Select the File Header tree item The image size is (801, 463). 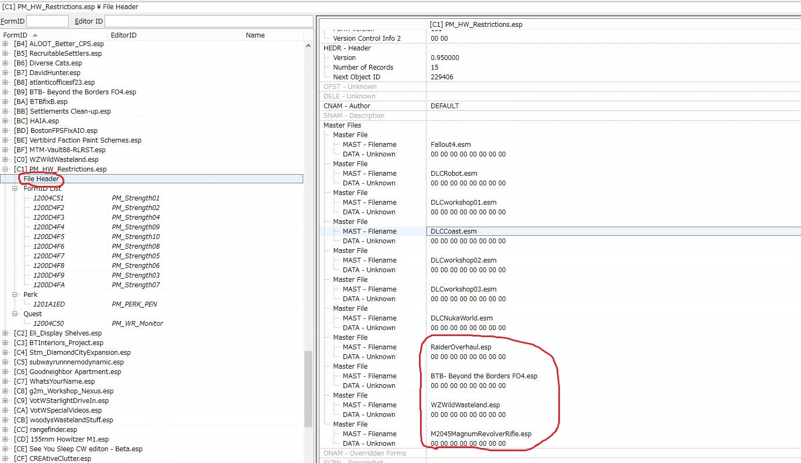[41, 179]
